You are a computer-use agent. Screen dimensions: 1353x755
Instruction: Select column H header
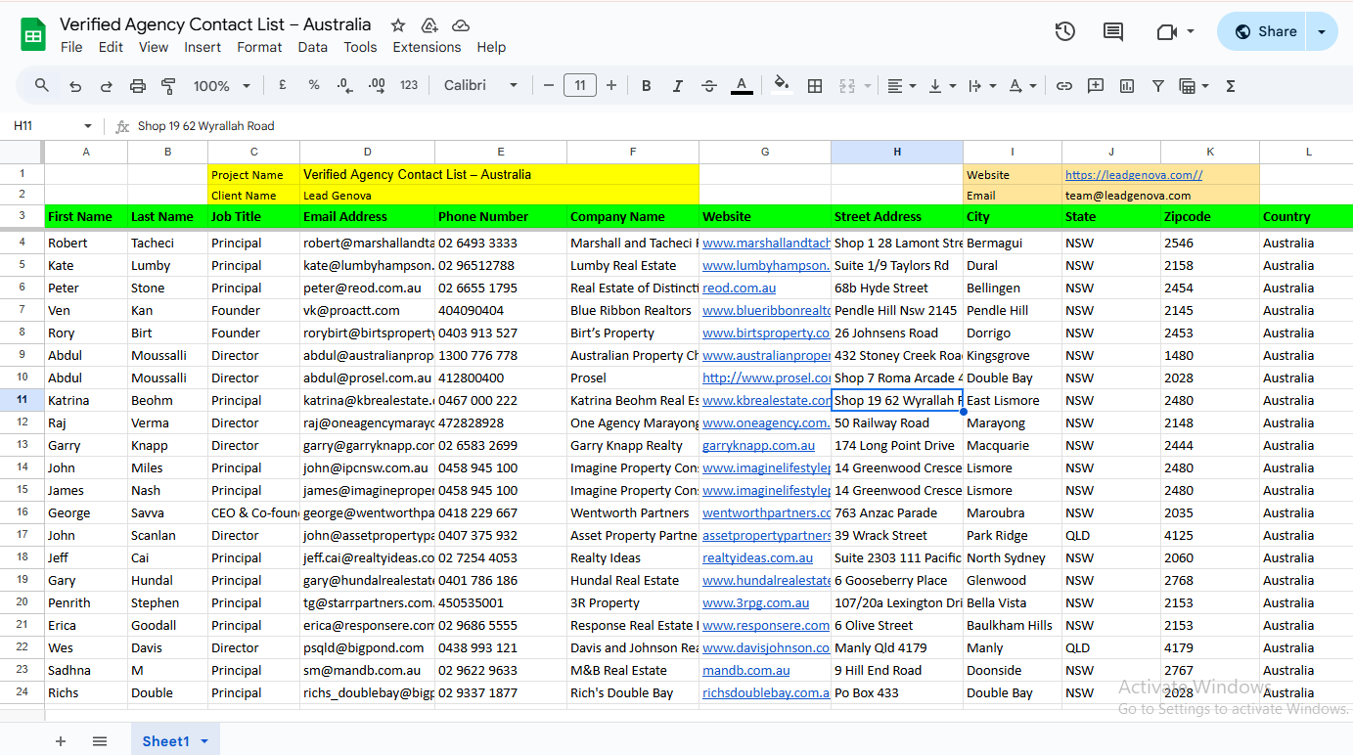tap(897, 152)
